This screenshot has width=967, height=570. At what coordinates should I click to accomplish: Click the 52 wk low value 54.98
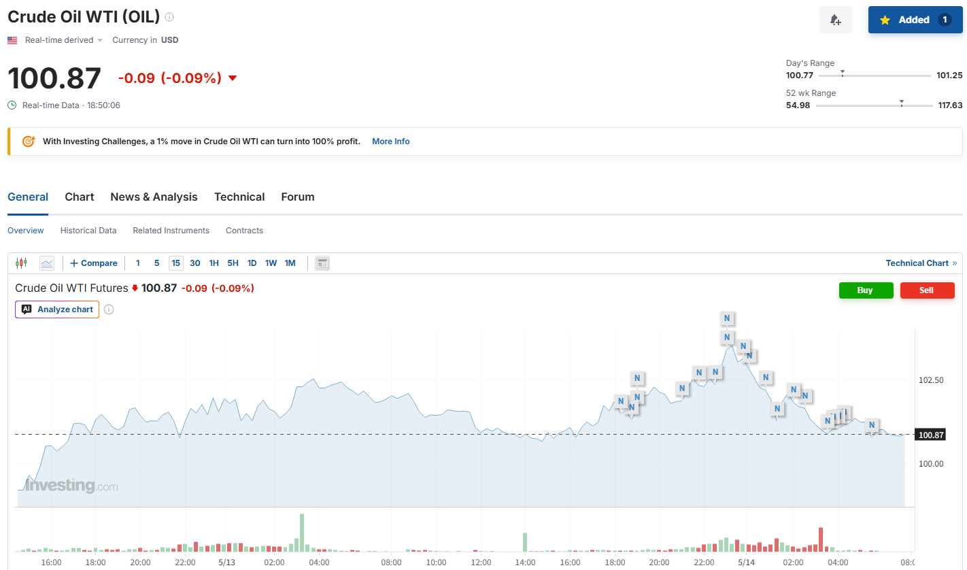point(798,105)
